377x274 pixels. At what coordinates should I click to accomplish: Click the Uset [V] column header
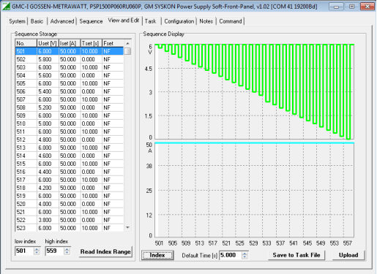tap(48, 43)
